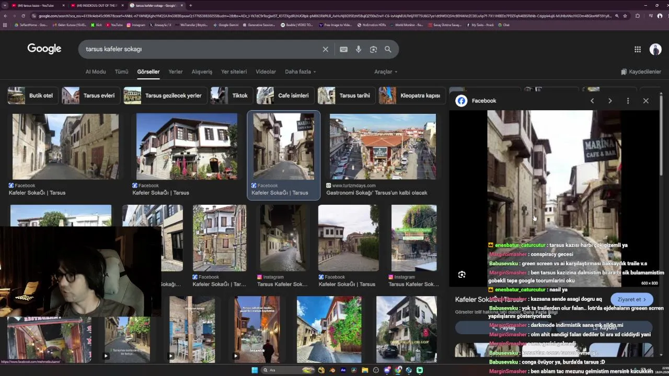Open browser extensions puzzle icon

point(638,16)
